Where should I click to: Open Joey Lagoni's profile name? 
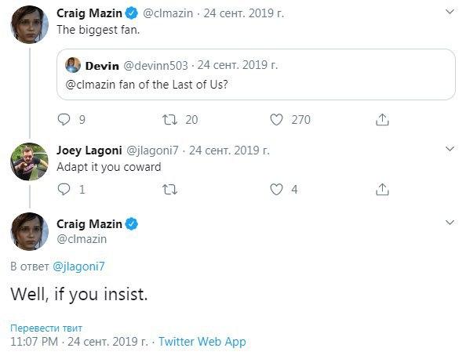click(x=89, y=150)
